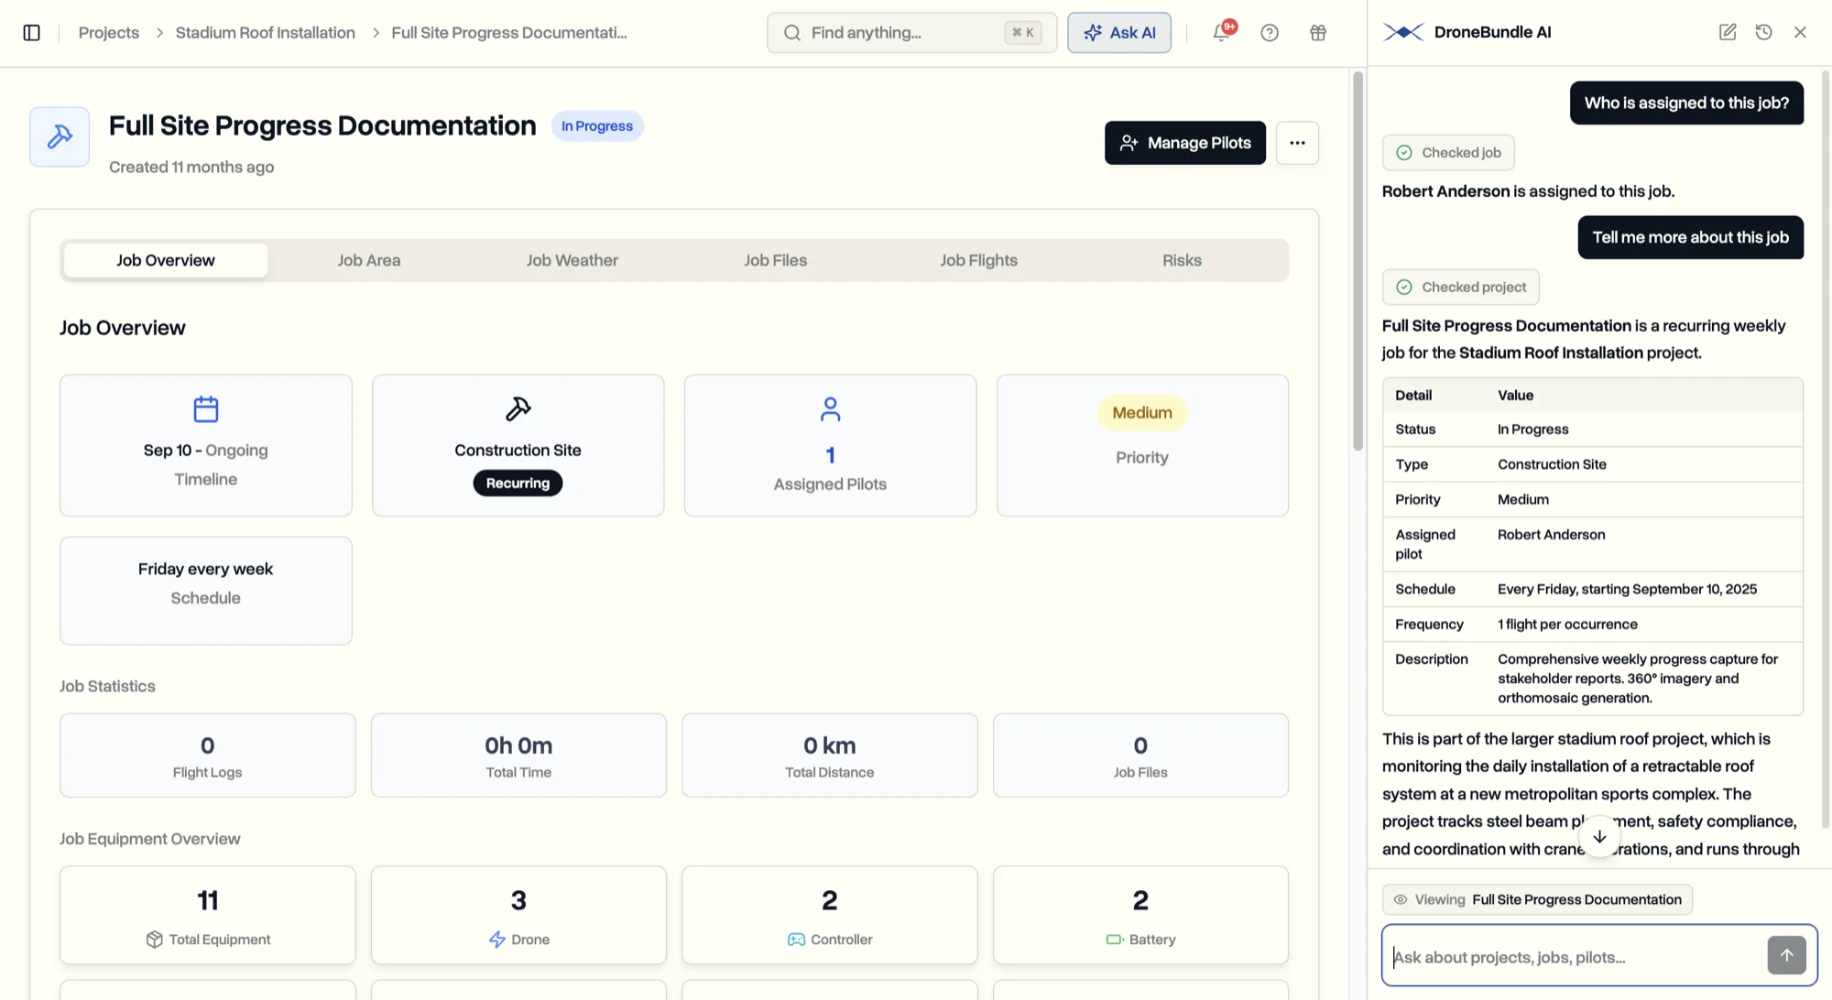1832x1000 pixels.
Task: Start a new AI chat
Action: (1728, 32)
